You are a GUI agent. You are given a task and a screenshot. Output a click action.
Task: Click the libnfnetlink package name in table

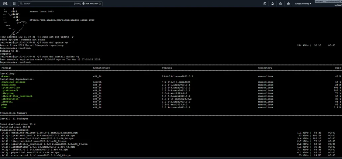tap(10, 99)
